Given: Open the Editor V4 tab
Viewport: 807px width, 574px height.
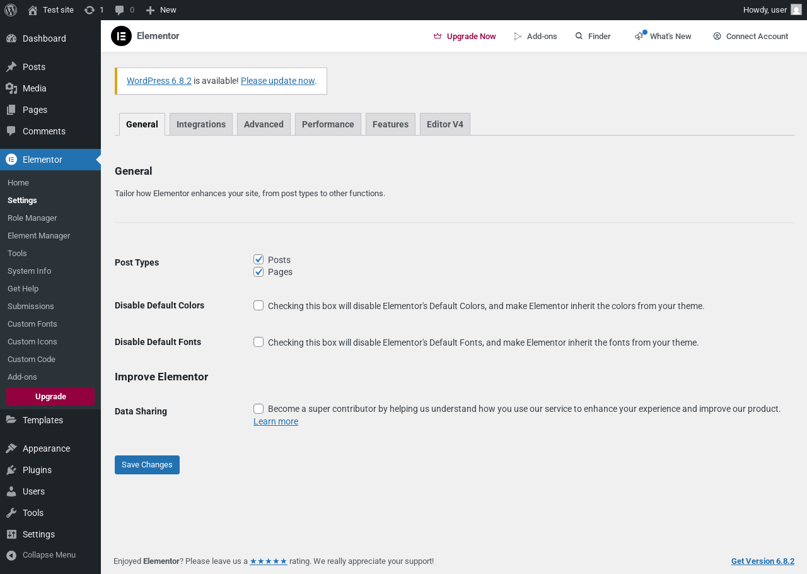Looking at the screenshot, I should tap(445, 124).
